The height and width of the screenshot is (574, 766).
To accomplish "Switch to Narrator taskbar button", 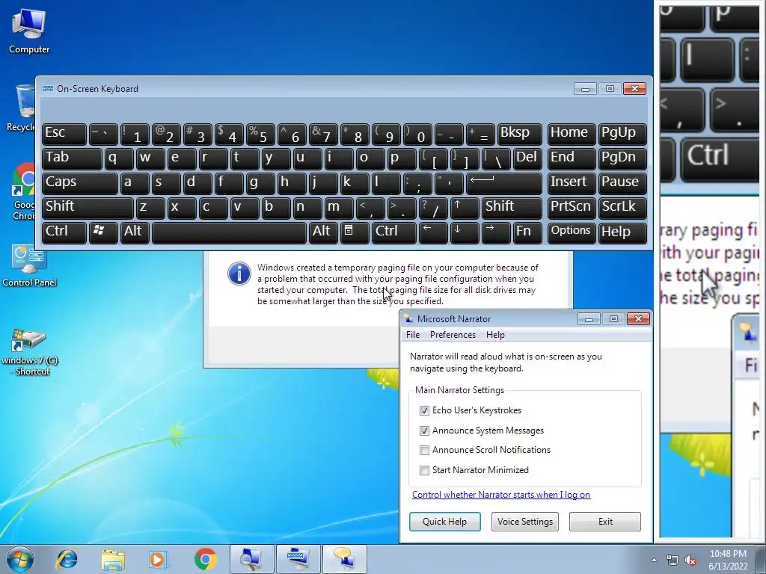I will pos(345,559).
